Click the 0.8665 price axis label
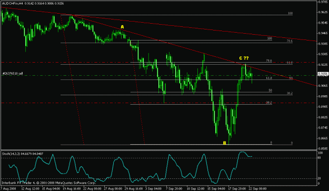Screen dimensions: 329x191 323,138
